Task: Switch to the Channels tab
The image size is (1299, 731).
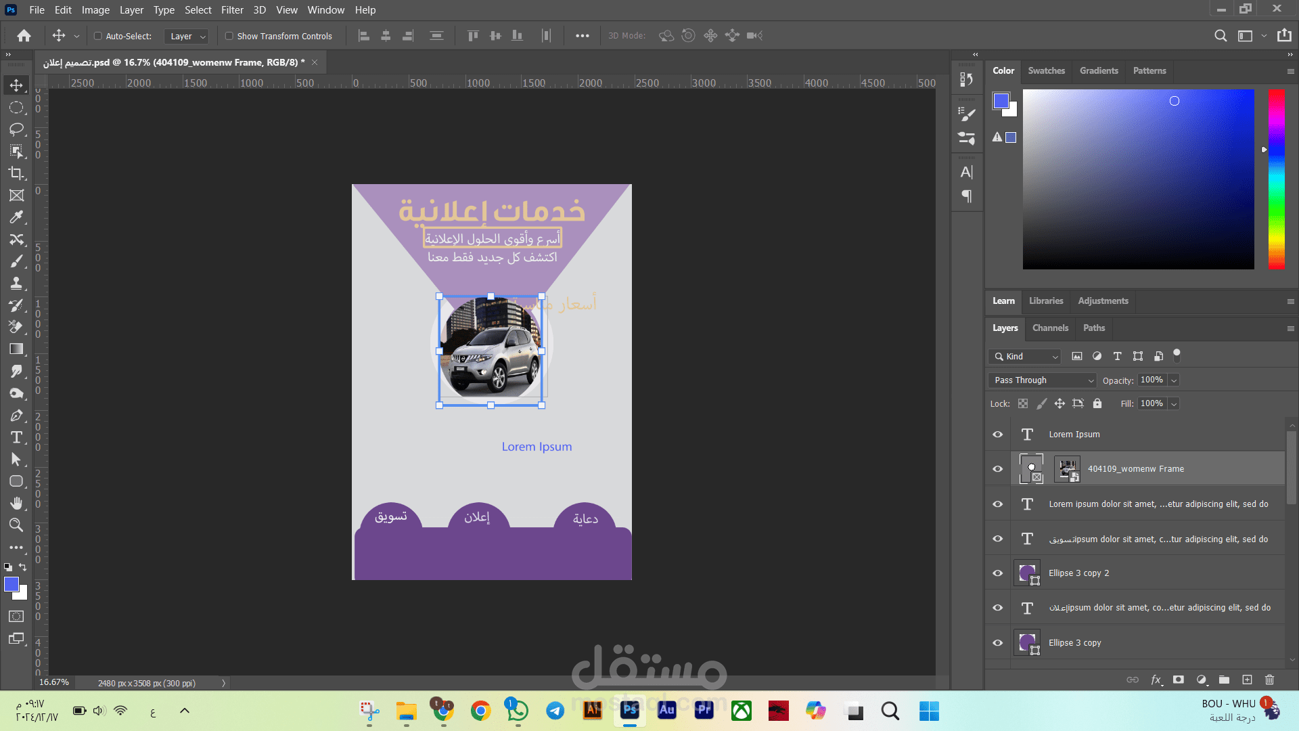Action: click(x=1050, y=328)
